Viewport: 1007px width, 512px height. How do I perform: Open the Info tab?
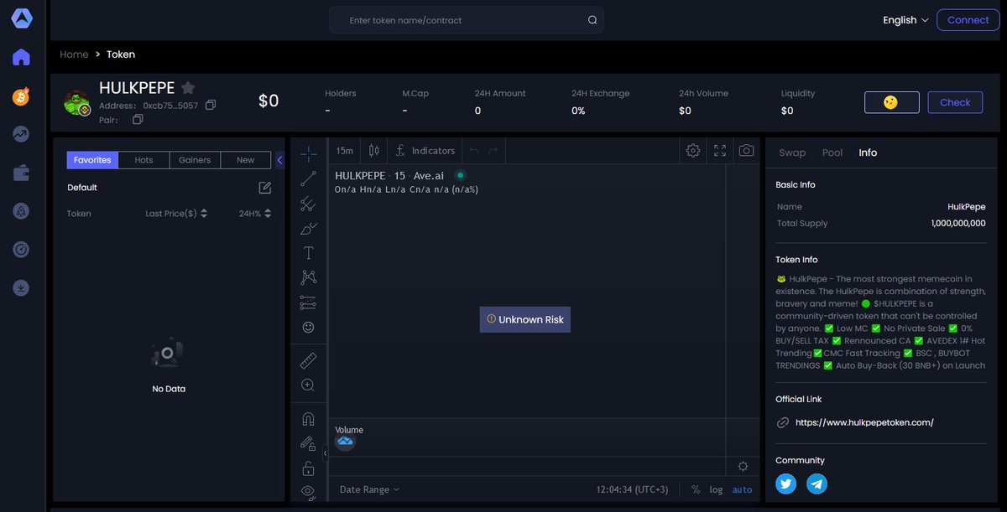click(868, 153)
